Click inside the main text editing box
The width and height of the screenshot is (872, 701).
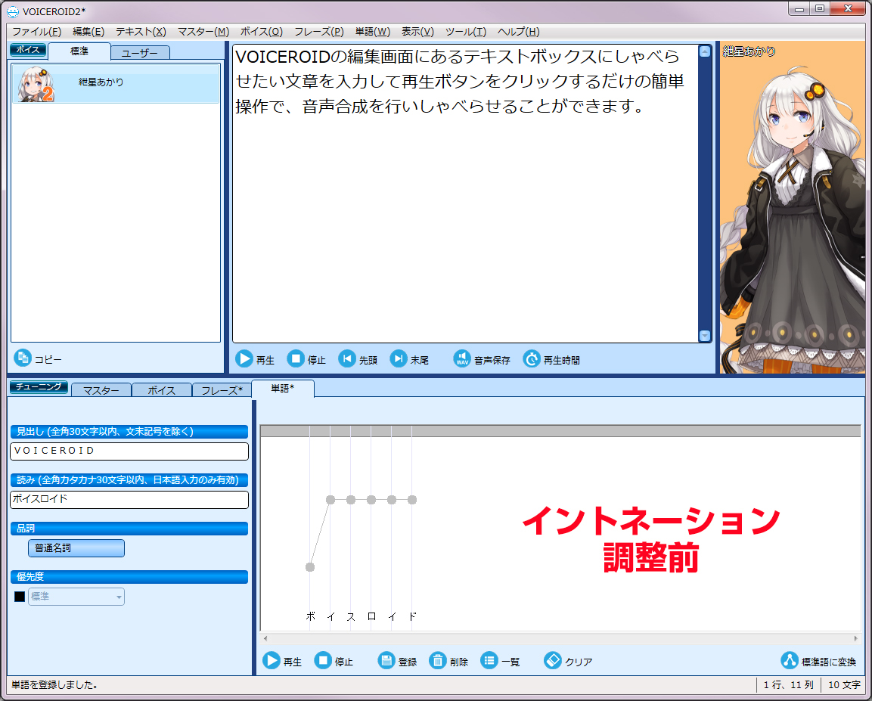465,194
